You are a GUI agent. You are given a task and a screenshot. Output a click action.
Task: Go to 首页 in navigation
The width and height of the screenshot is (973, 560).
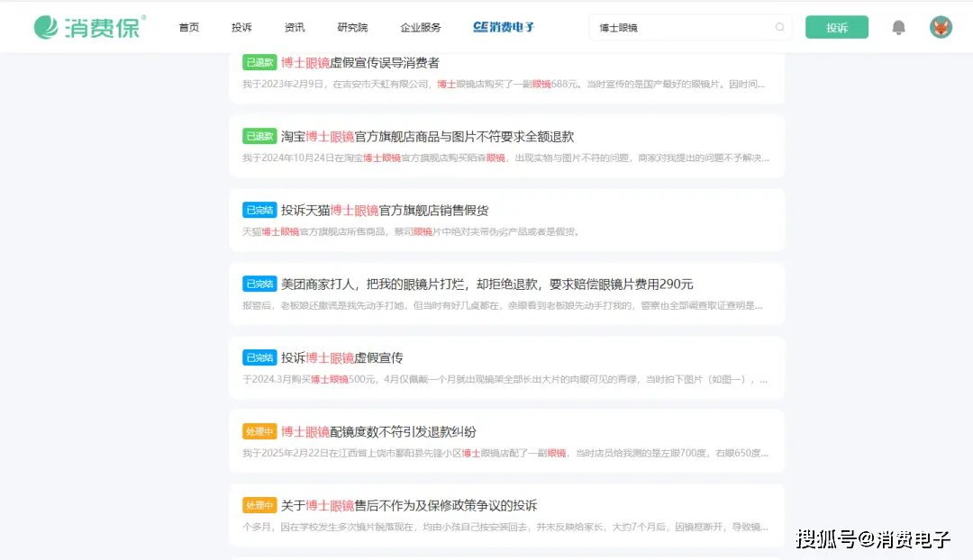click(x=188, y=27)
